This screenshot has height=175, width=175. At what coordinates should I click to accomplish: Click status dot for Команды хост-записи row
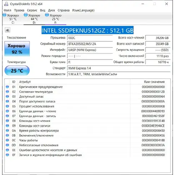(7, 126)
